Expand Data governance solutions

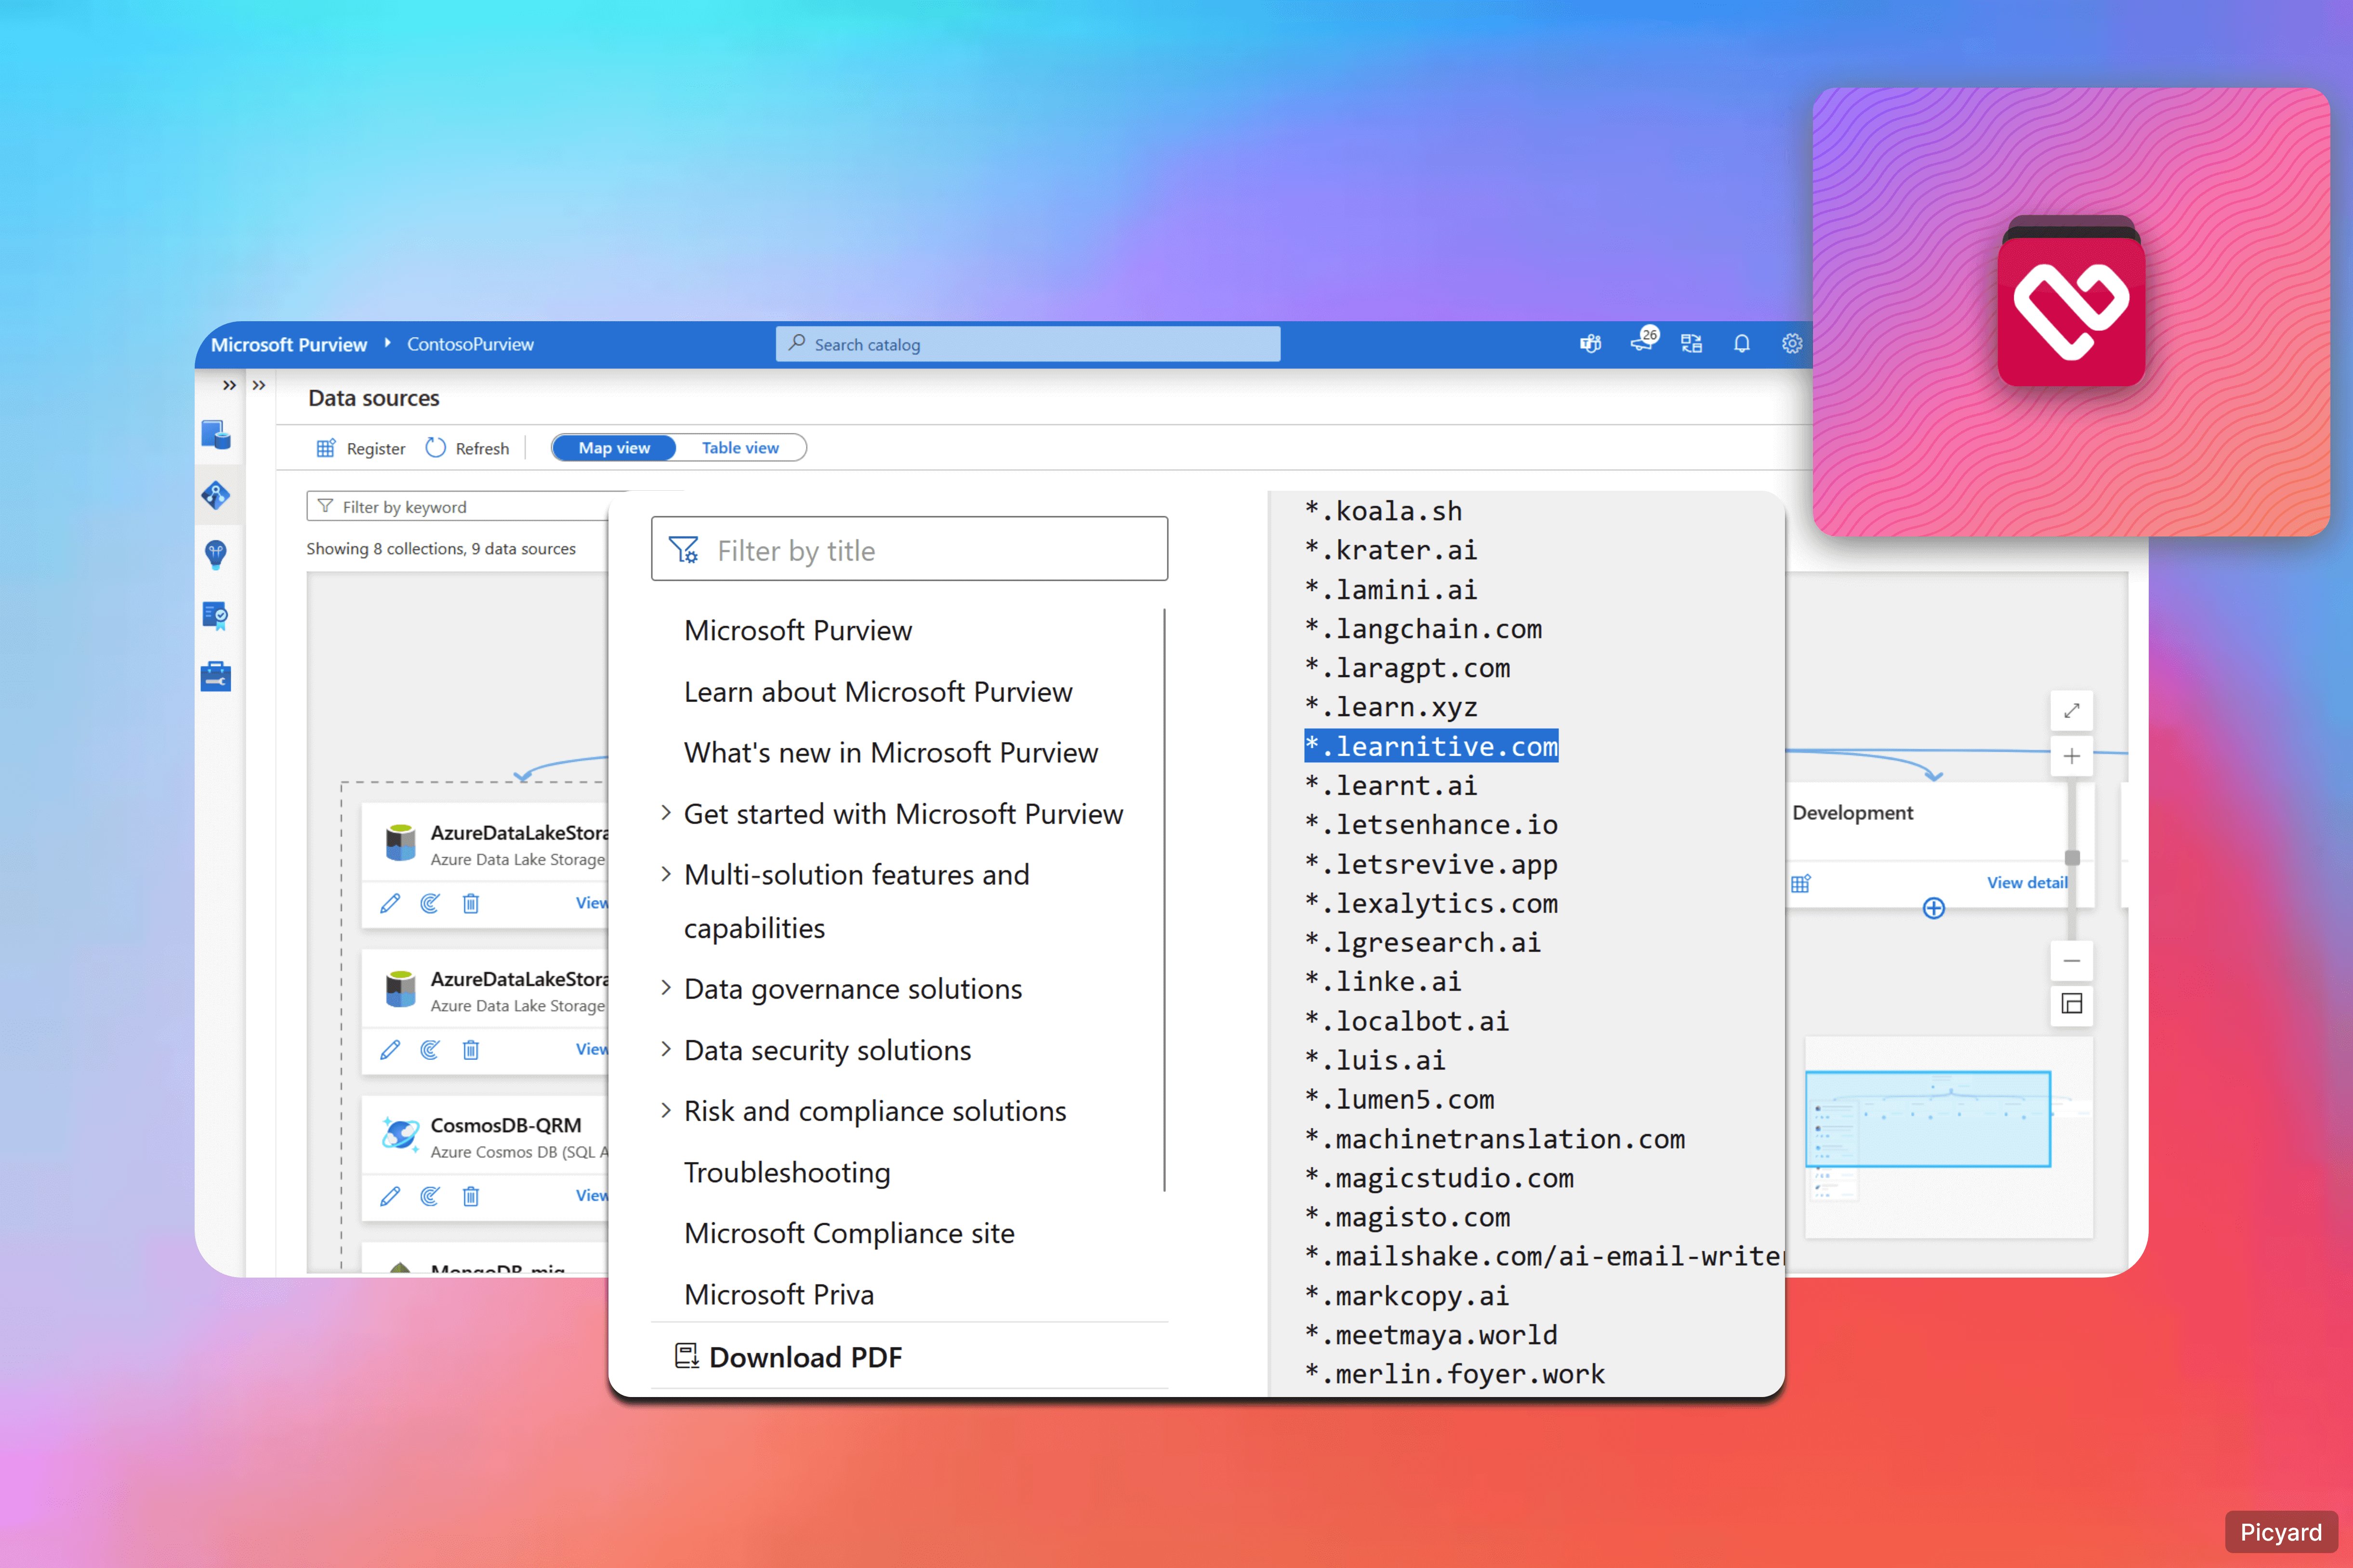tap(666, 988)
